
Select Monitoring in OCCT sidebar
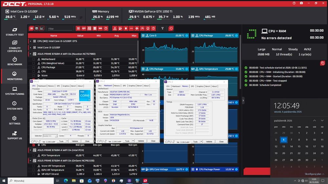(x=14, y=76)
